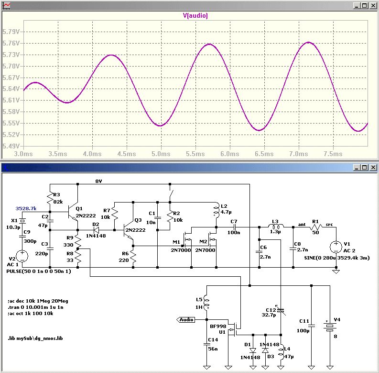Select the D2 1N4148 diode symbol

pyautogui.click(x=97, y=230)
